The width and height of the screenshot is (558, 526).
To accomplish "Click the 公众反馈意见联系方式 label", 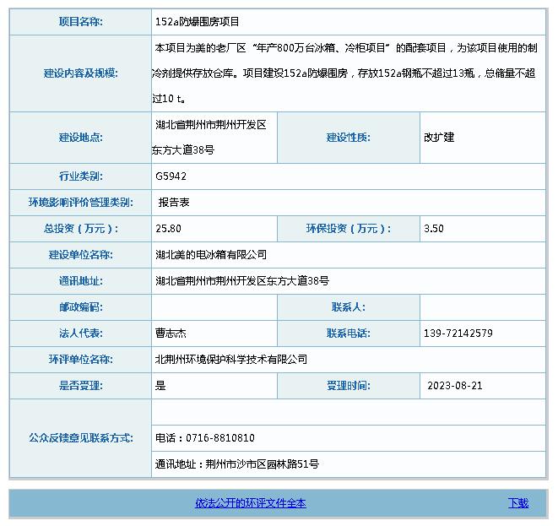I will pos(81,438).
